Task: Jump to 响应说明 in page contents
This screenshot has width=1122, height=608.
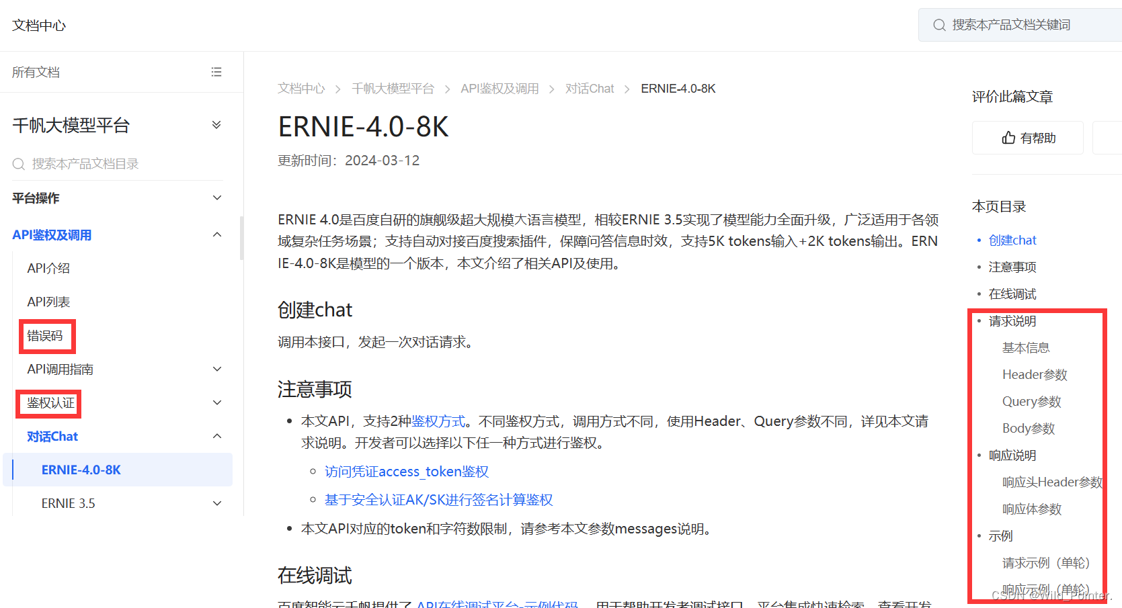Action: [x=1012, y=455]
